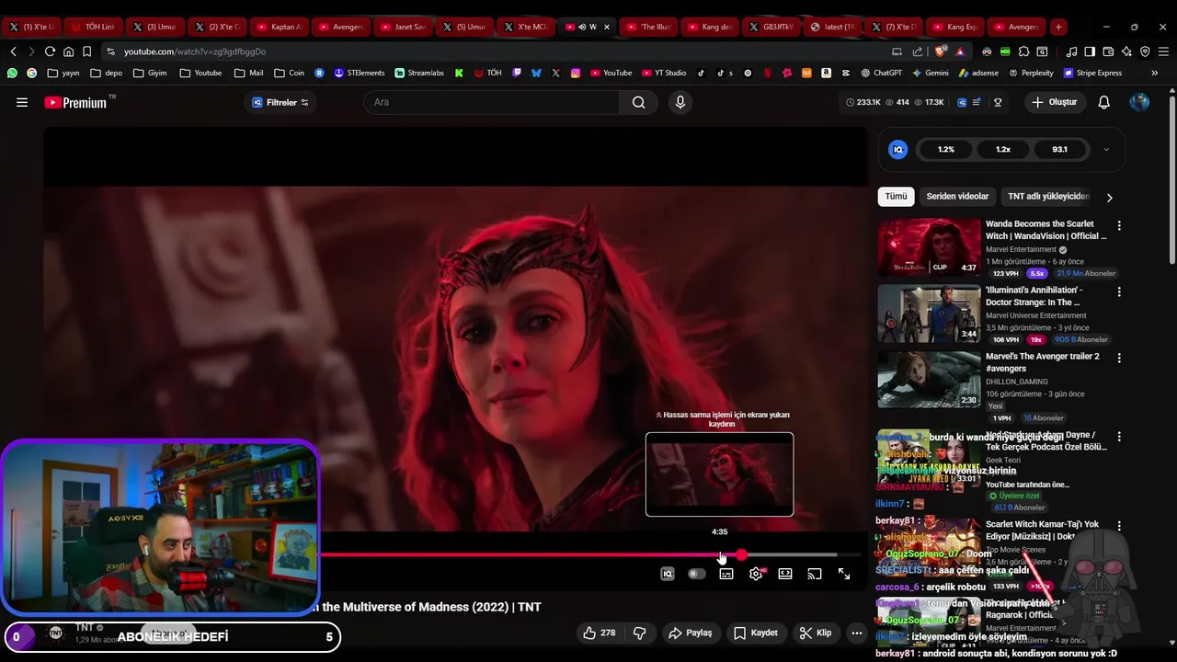Click the vidIQ icon in player controls

pyautogui.click(x=668, y=574)
